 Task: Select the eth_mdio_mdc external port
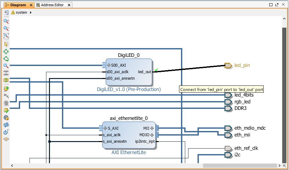228,128
